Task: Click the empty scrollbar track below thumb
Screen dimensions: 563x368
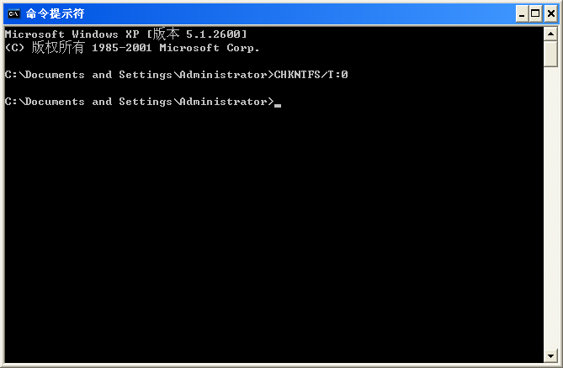Action: pyautogui.click(x=551, y=210)
